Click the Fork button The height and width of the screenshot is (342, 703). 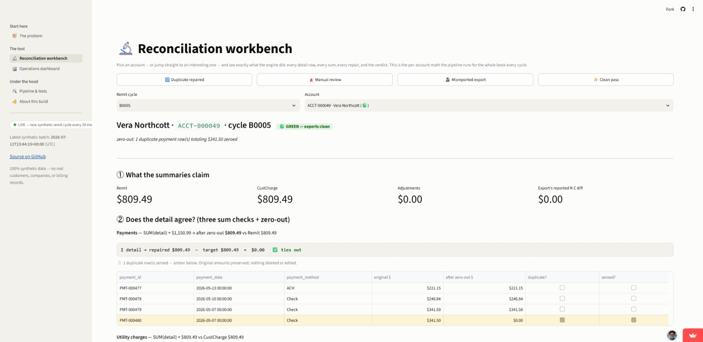coord(670,9)
